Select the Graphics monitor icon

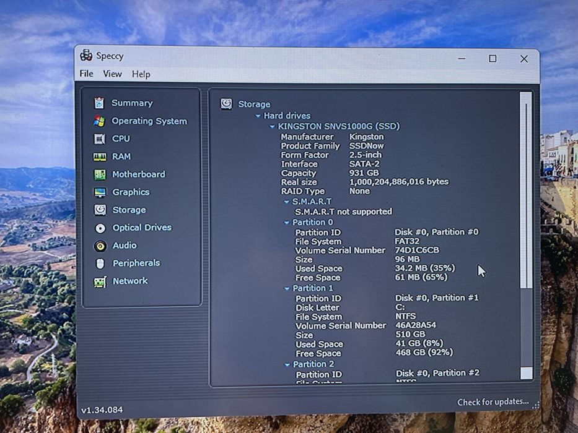coord(100,192)
